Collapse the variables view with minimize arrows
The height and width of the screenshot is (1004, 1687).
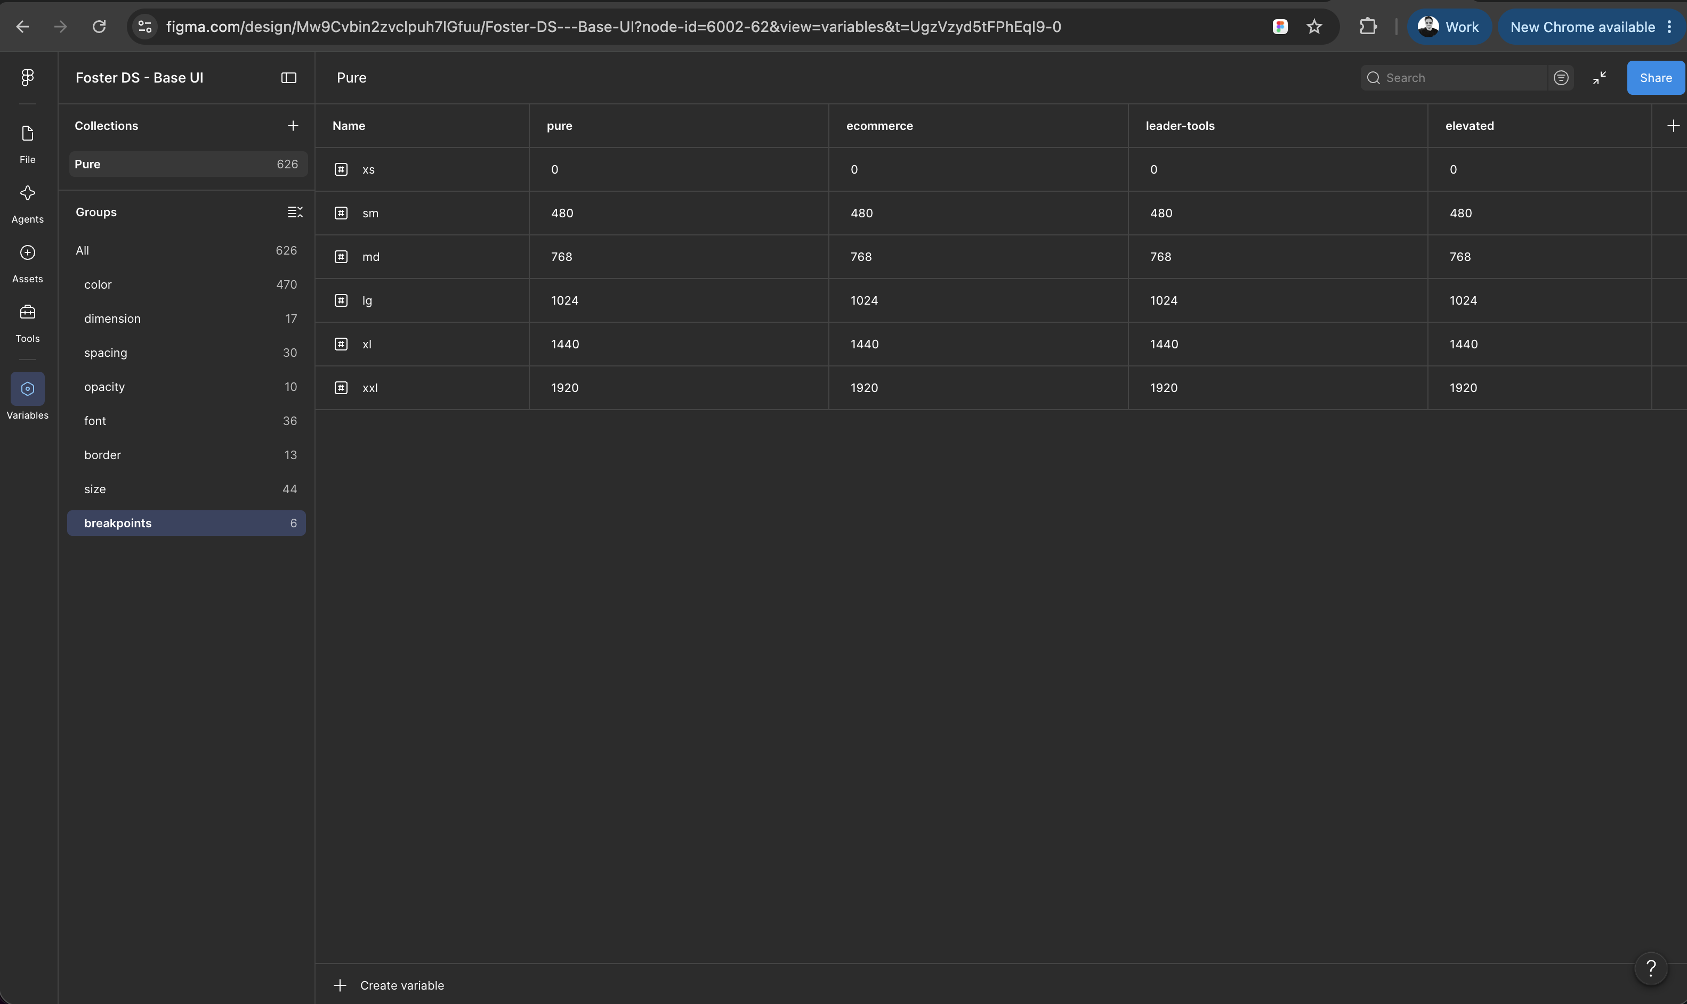point(1599,78)
